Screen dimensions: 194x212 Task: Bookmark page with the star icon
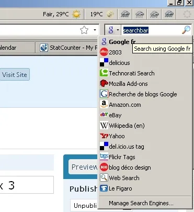point(84,30)
